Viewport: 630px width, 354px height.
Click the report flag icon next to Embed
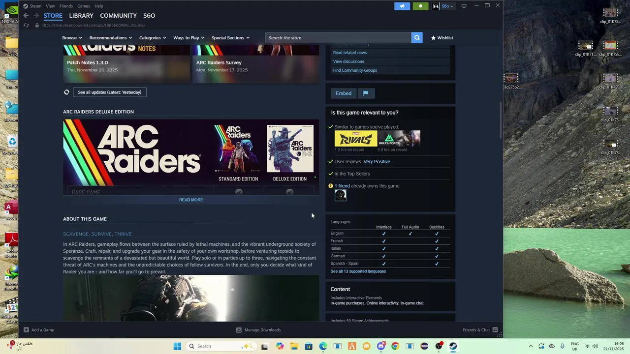coord(365,93)
